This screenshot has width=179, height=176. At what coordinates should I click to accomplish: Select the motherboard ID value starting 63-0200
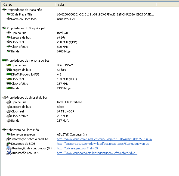point(105,14)
